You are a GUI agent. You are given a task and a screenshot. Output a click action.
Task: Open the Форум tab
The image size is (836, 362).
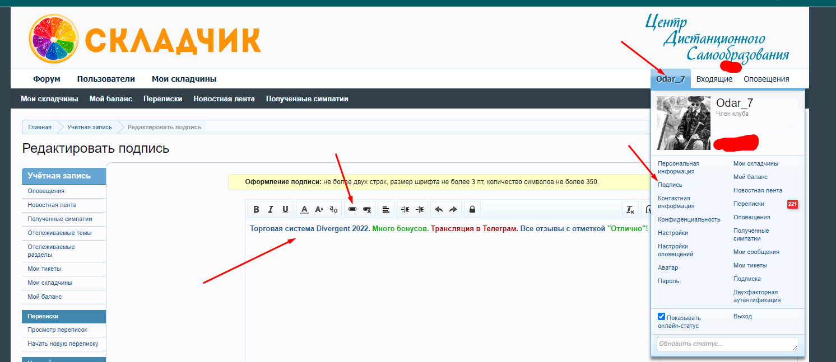pos(47,79)
